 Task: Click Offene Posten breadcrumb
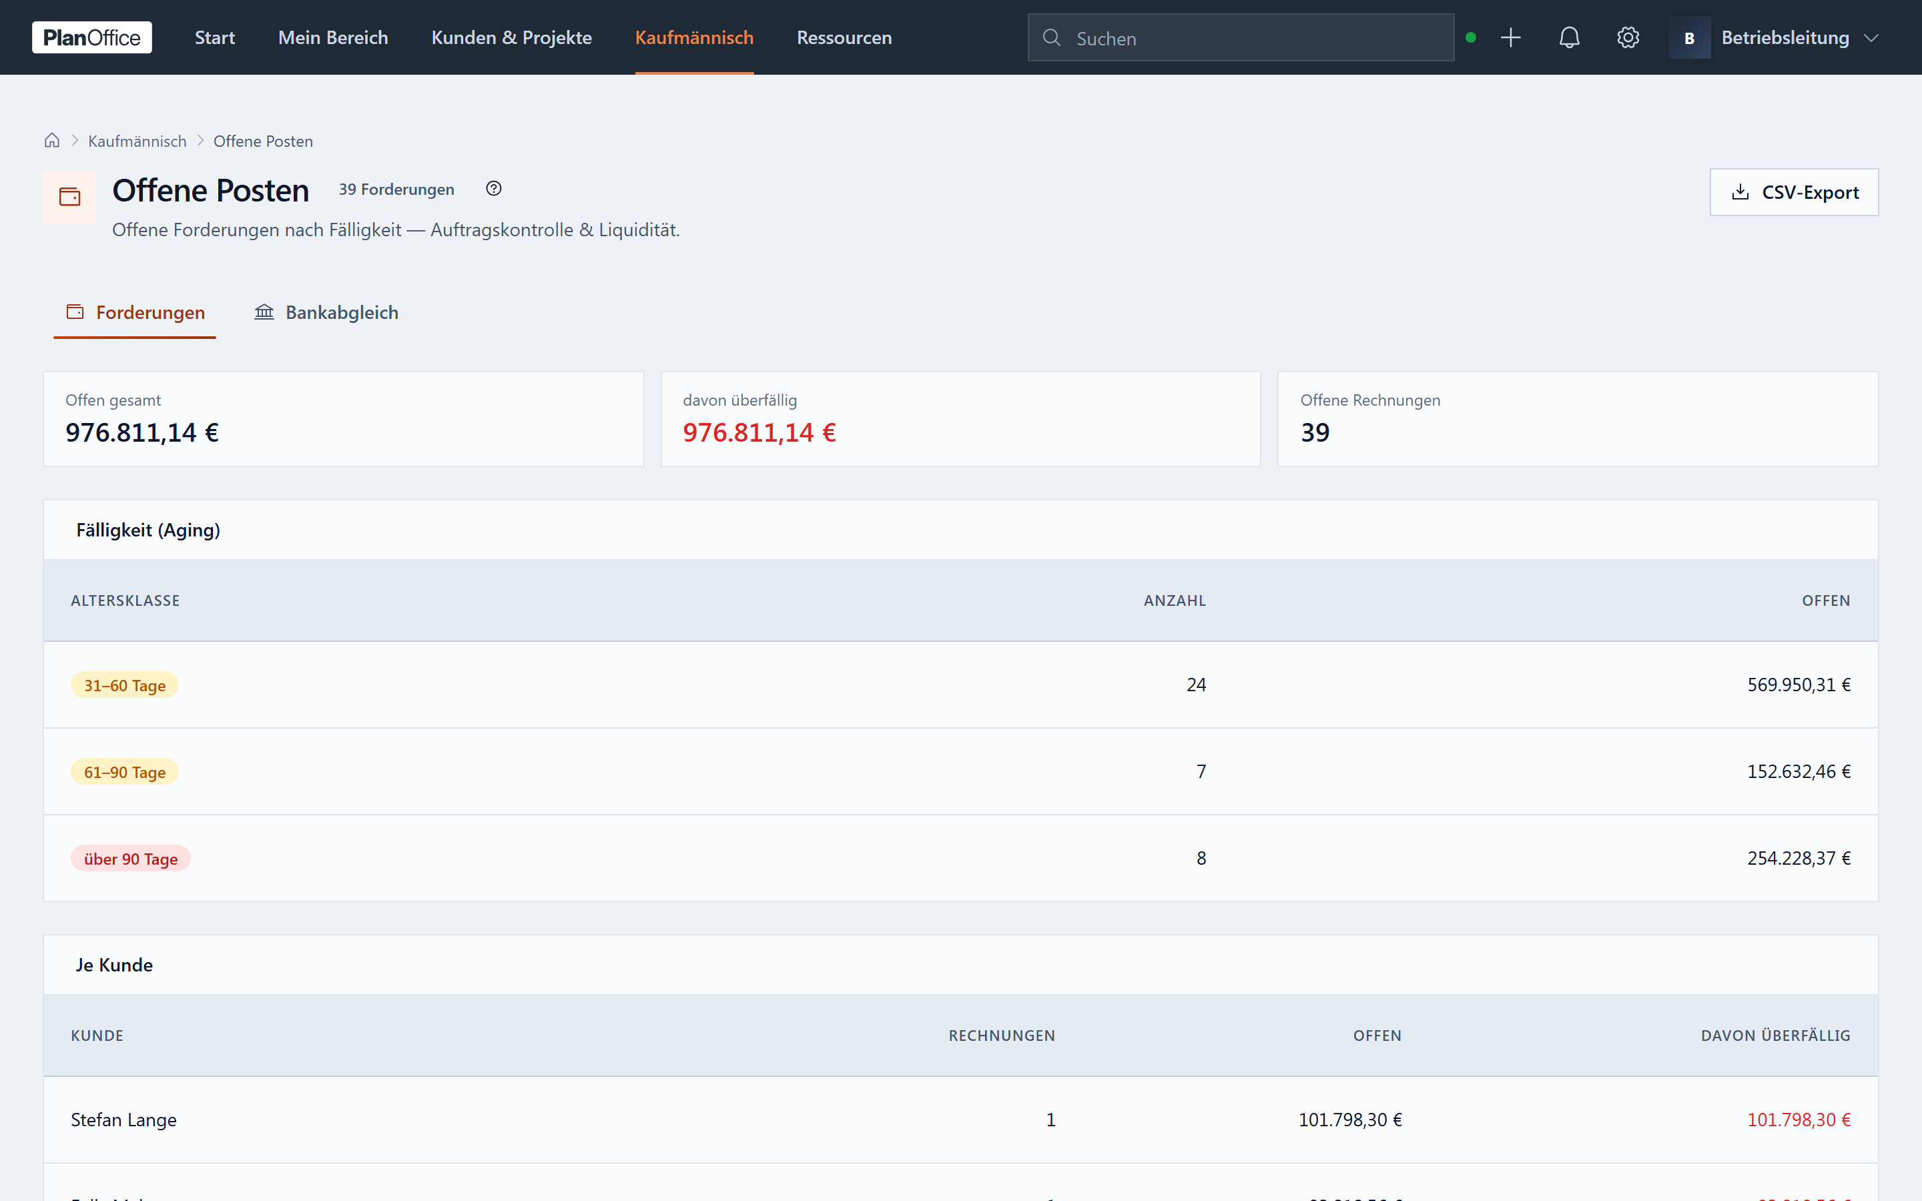pos(263,141)
